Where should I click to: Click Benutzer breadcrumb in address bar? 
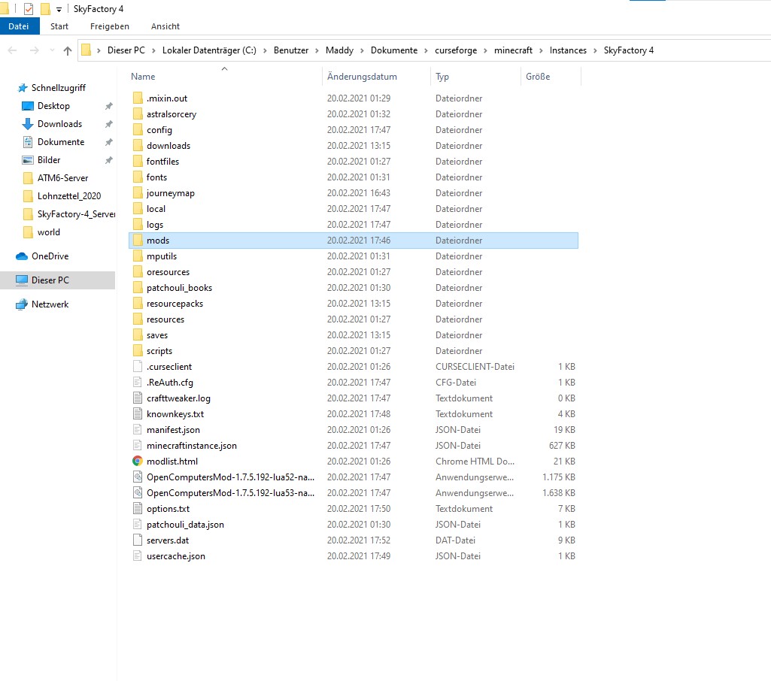tap(291, 50)
